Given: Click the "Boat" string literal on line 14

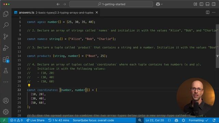Looking at the screenshot, I should [x=92, y=56].
